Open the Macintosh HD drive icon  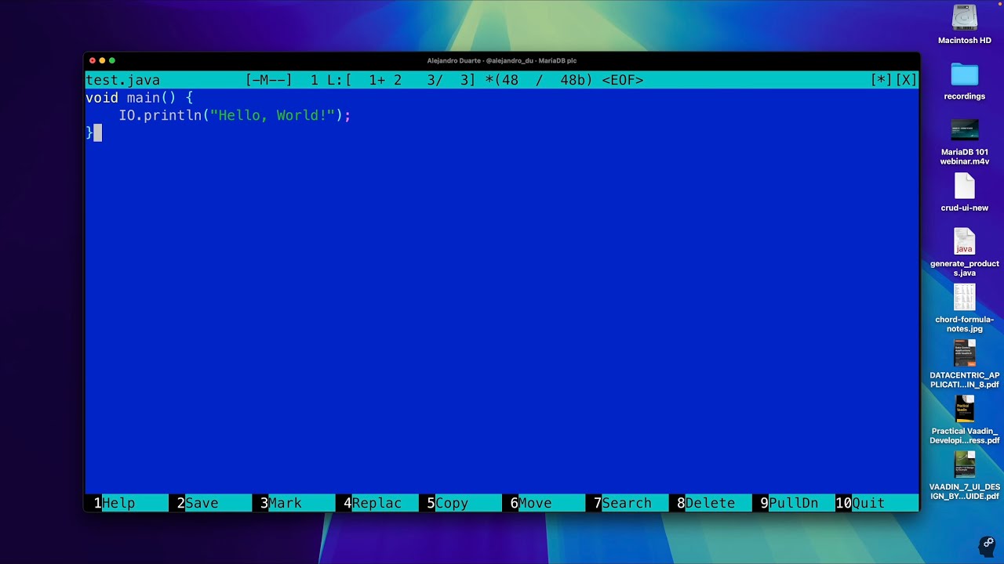[x=965, y=18]
